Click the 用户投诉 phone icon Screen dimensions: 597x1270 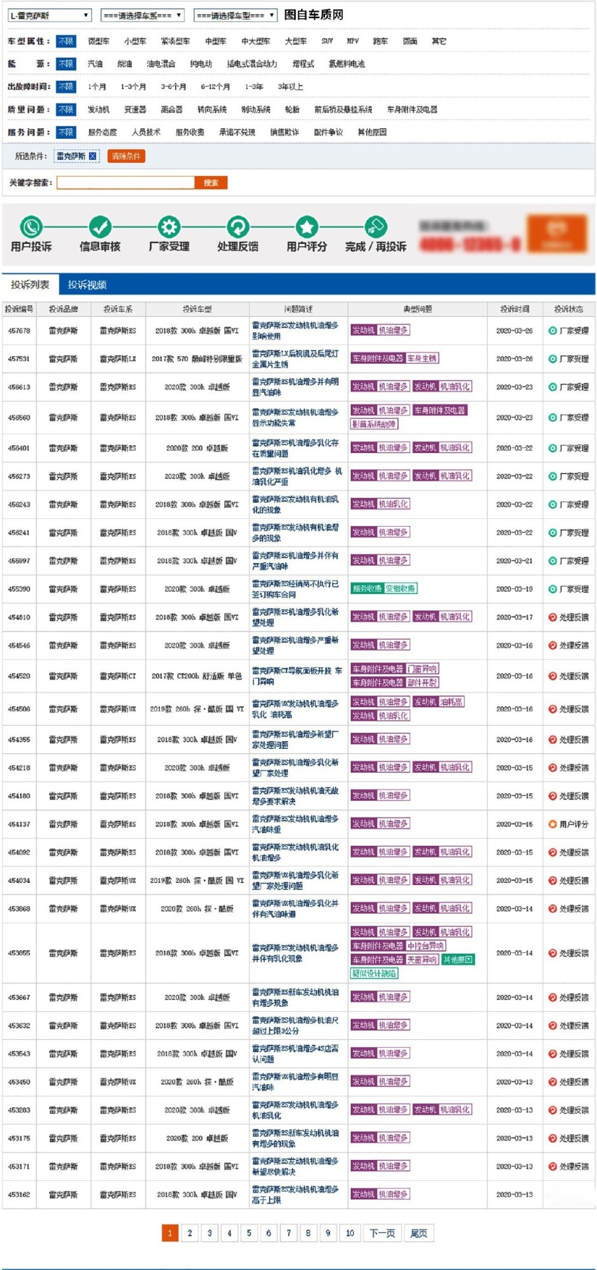31,227
